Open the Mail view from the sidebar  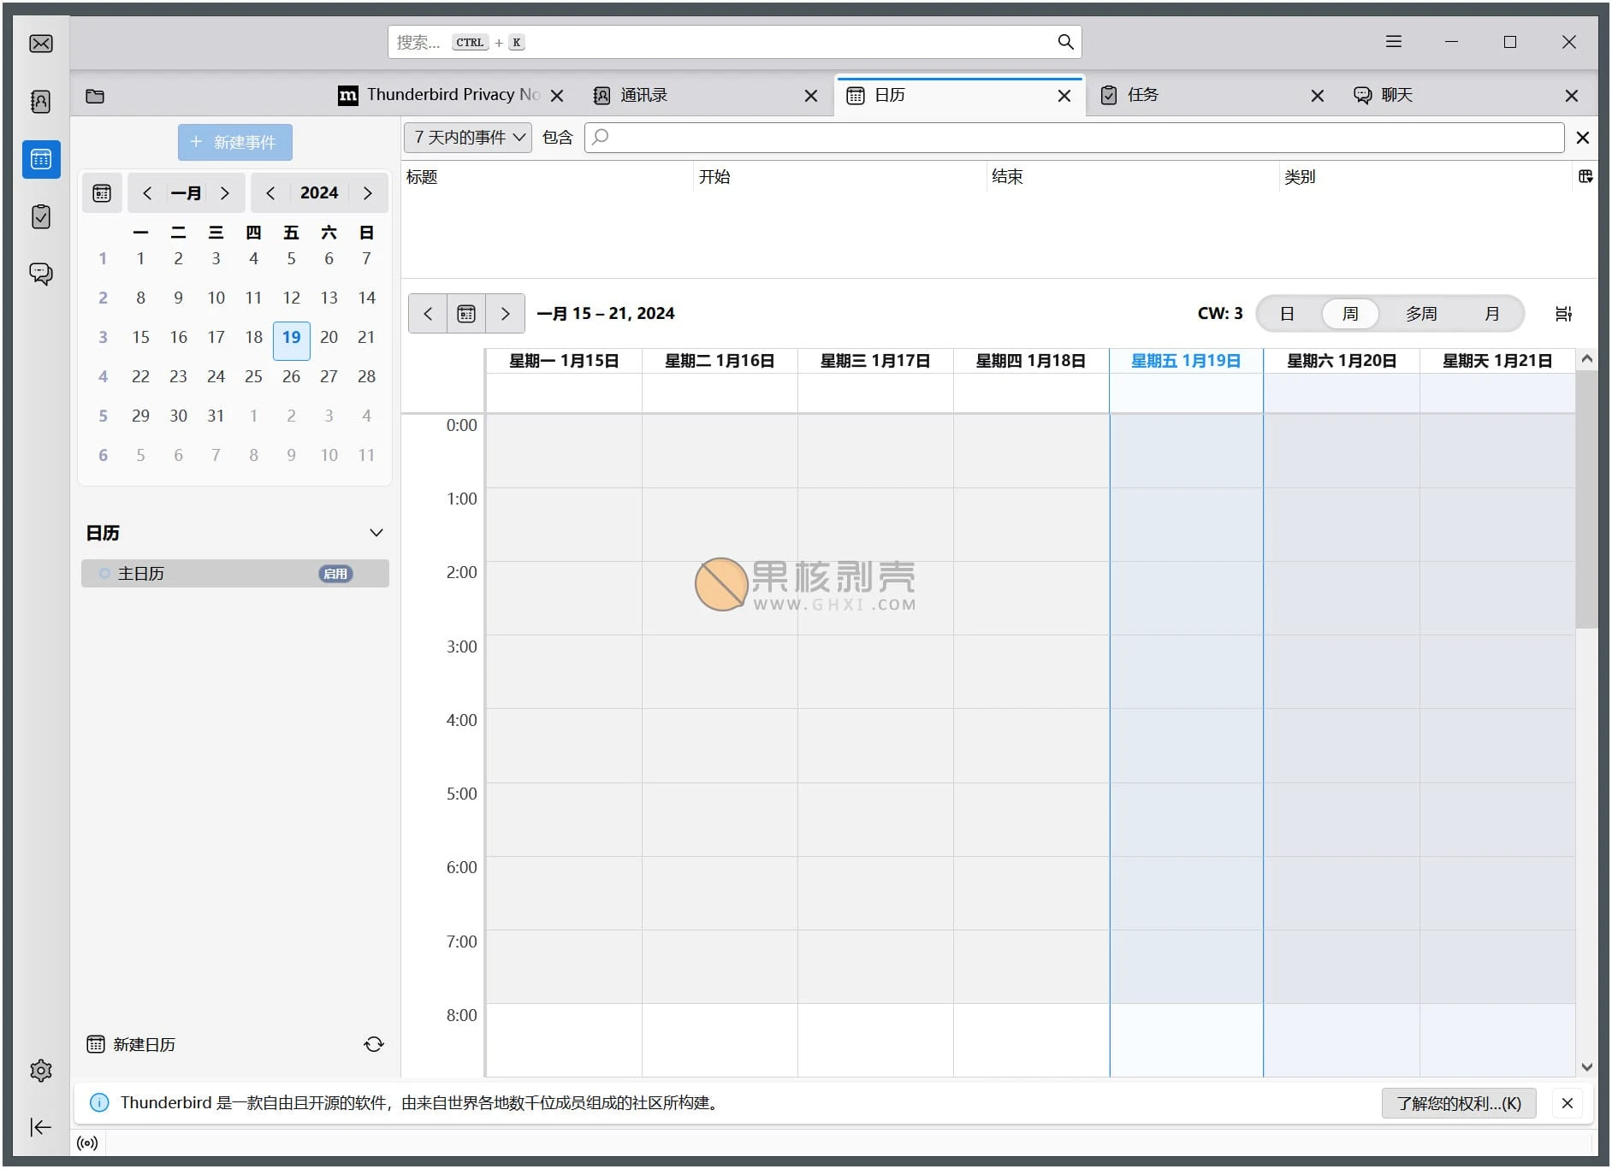click(x=41, y=43)
